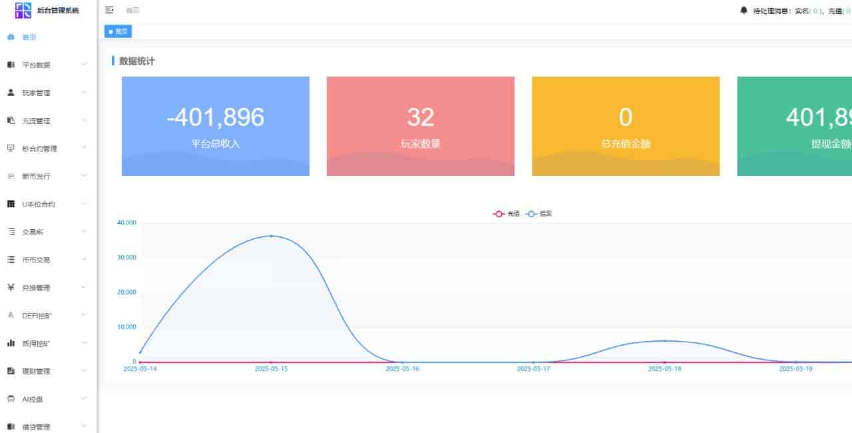Click the 平台数据 icon in sidebar
This screenshot has width=852, height=433.
click(11, 65)
